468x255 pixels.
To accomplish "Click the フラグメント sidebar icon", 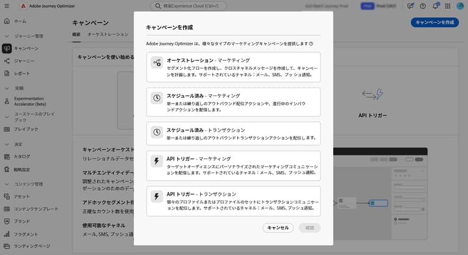I will (7, 234).
